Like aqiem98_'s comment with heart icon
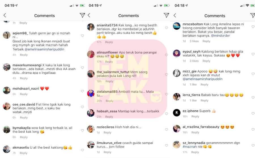Screen dimensions: 255x158 [82, 36]
